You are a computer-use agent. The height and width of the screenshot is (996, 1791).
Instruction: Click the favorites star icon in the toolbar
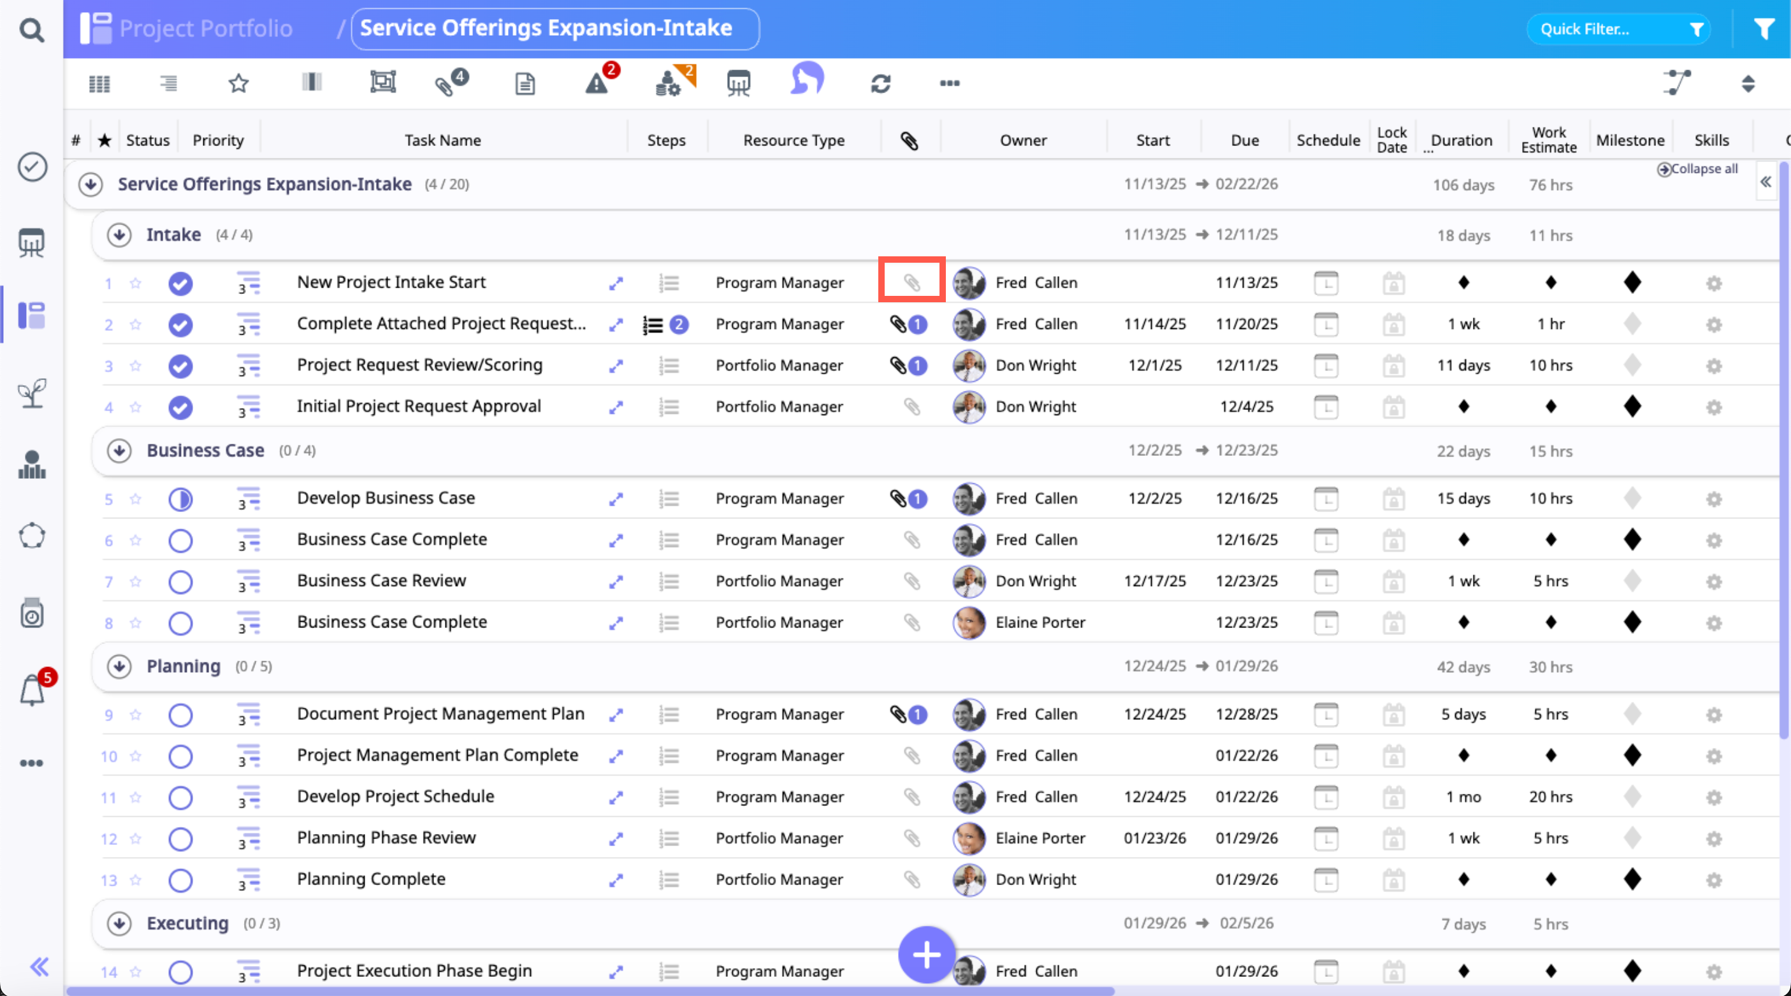click(x=238, y=84)
